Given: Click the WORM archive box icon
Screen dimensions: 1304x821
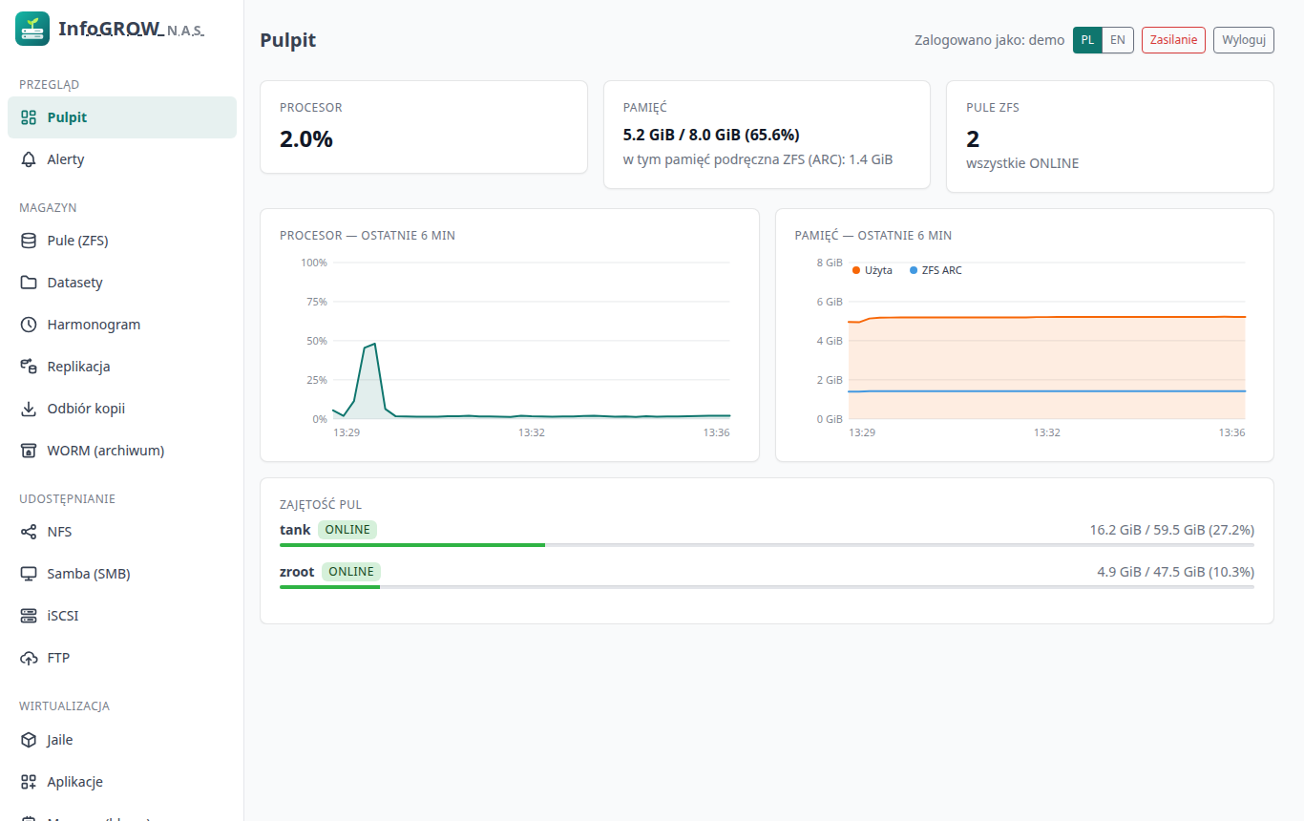Looking at the screenshot, I should click(29, 451).
